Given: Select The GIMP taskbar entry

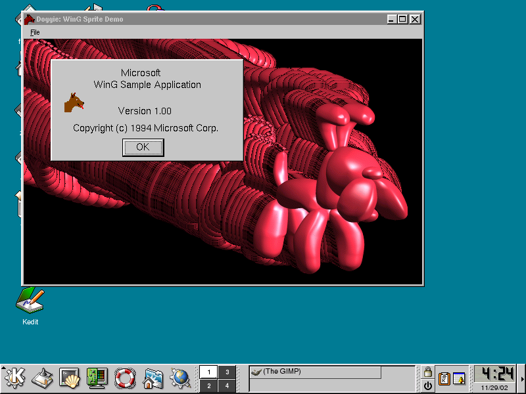Looking at the screenshot, I should [x=315, y=372].
